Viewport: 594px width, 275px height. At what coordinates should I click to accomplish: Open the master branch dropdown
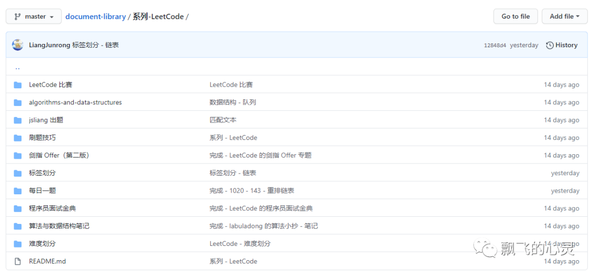pos(34,16)
